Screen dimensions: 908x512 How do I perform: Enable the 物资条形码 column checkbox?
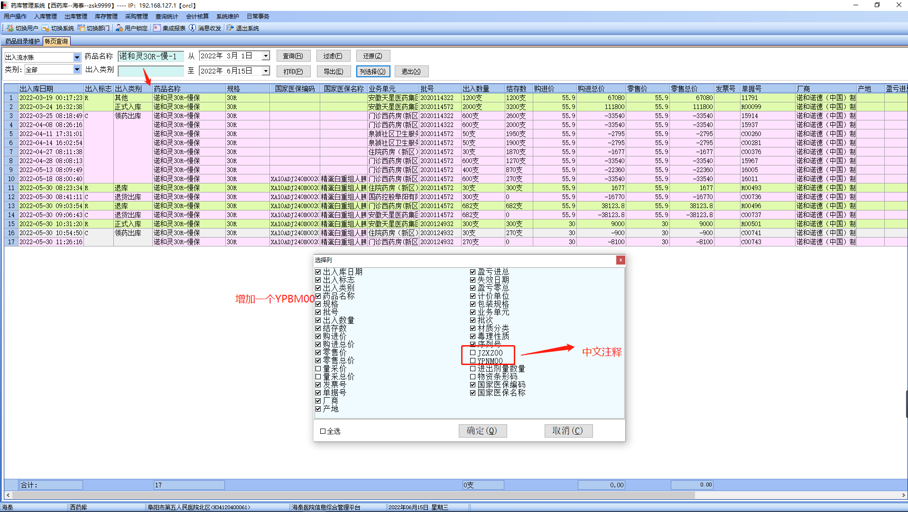[x=473, y=377]
